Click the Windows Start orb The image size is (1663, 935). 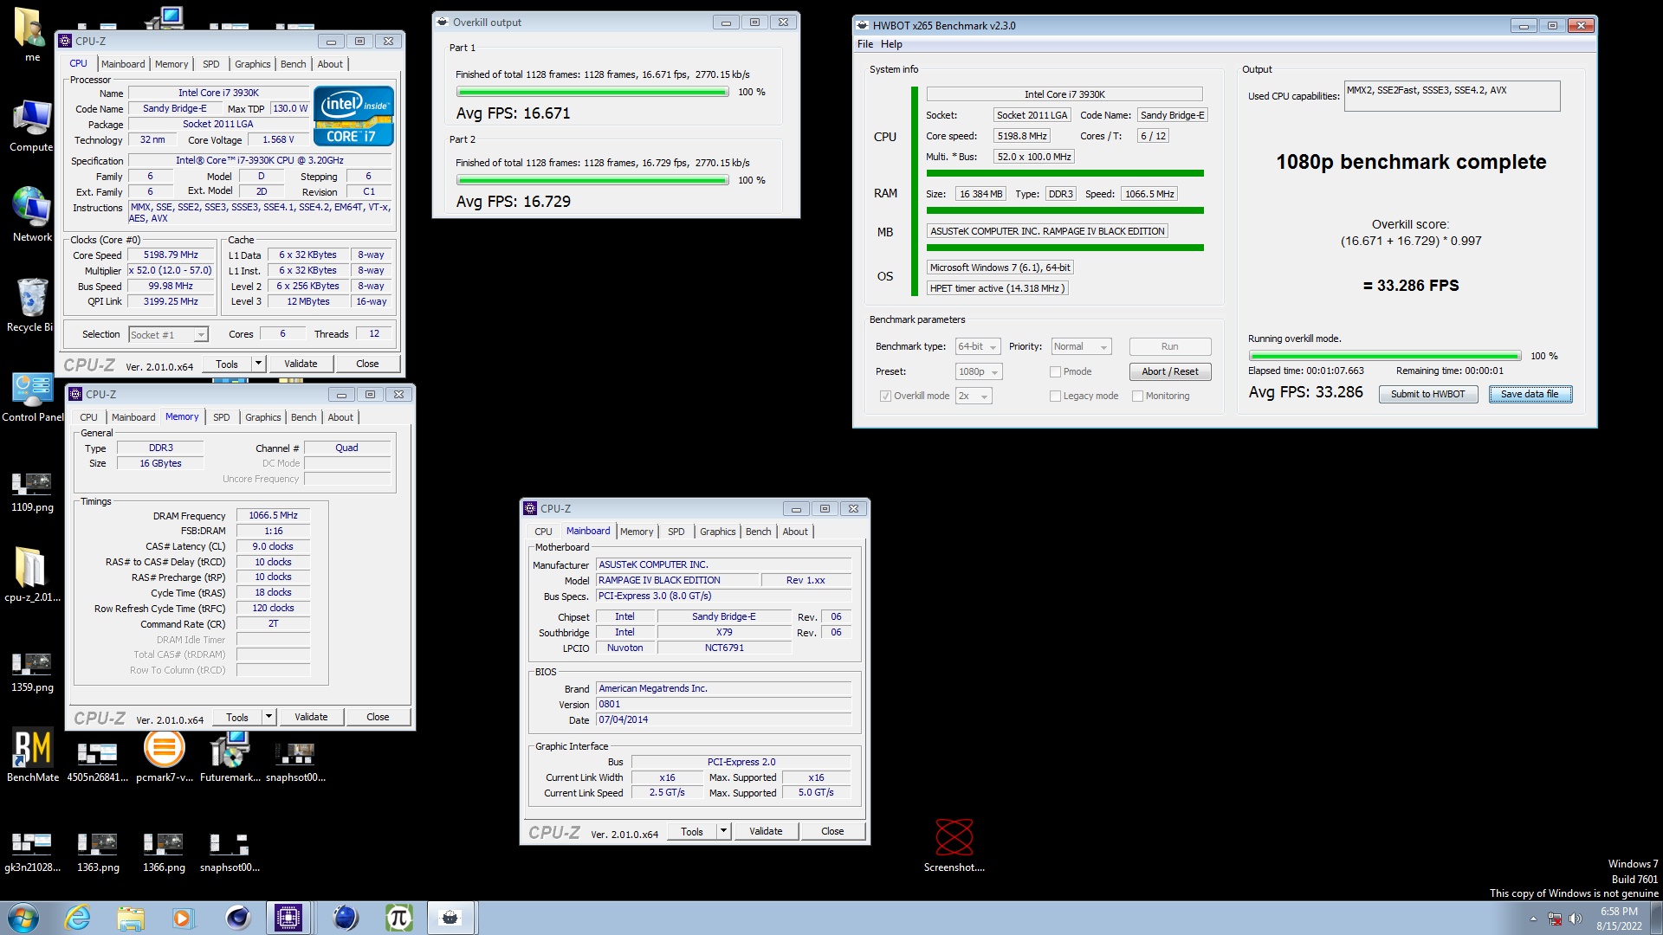23,918
